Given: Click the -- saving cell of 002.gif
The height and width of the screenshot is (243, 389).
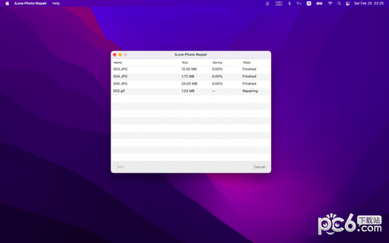Looking at the screenshot, I should [x=213, y=91].
